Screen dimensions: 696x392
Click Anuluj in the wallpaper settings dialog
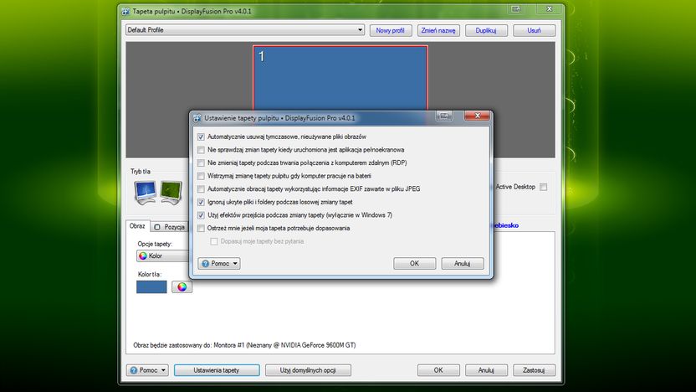tap(463, 264)
